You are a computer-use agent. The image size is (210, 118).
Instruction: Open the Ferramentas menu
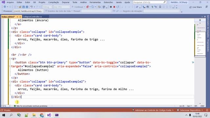click(x=95, y=2)
